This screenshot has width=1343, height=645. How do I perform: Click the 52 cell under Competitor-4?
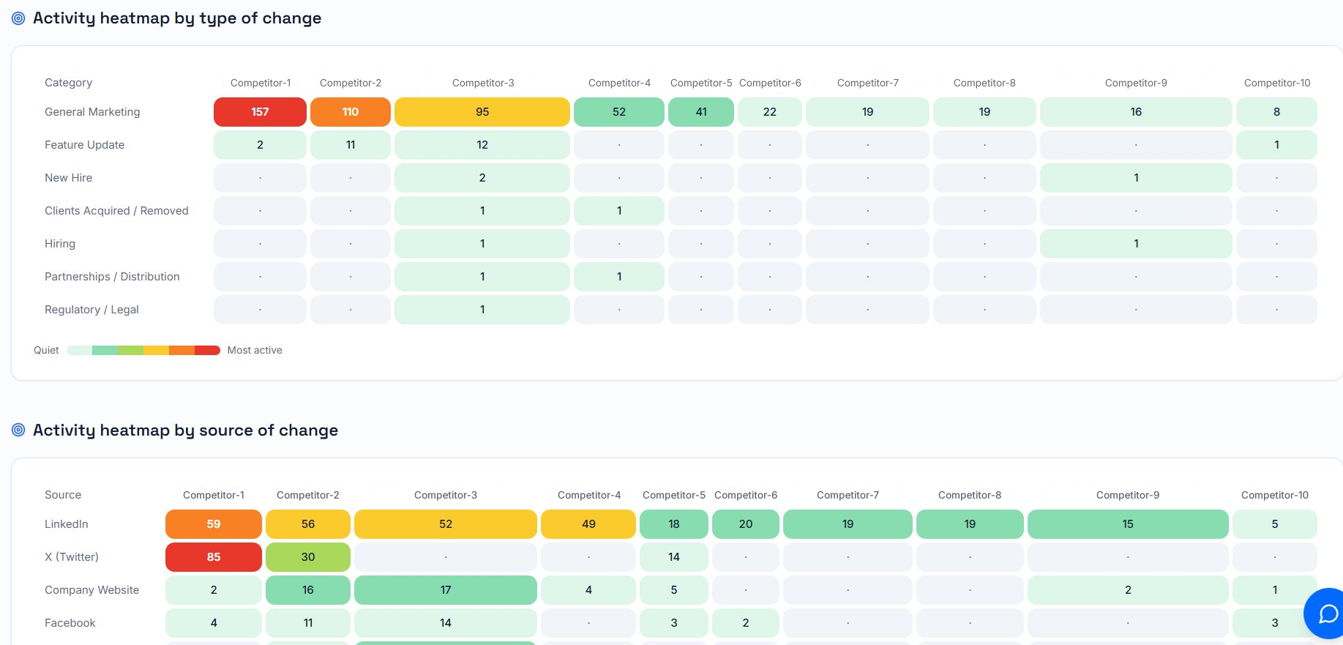point(619,112)
